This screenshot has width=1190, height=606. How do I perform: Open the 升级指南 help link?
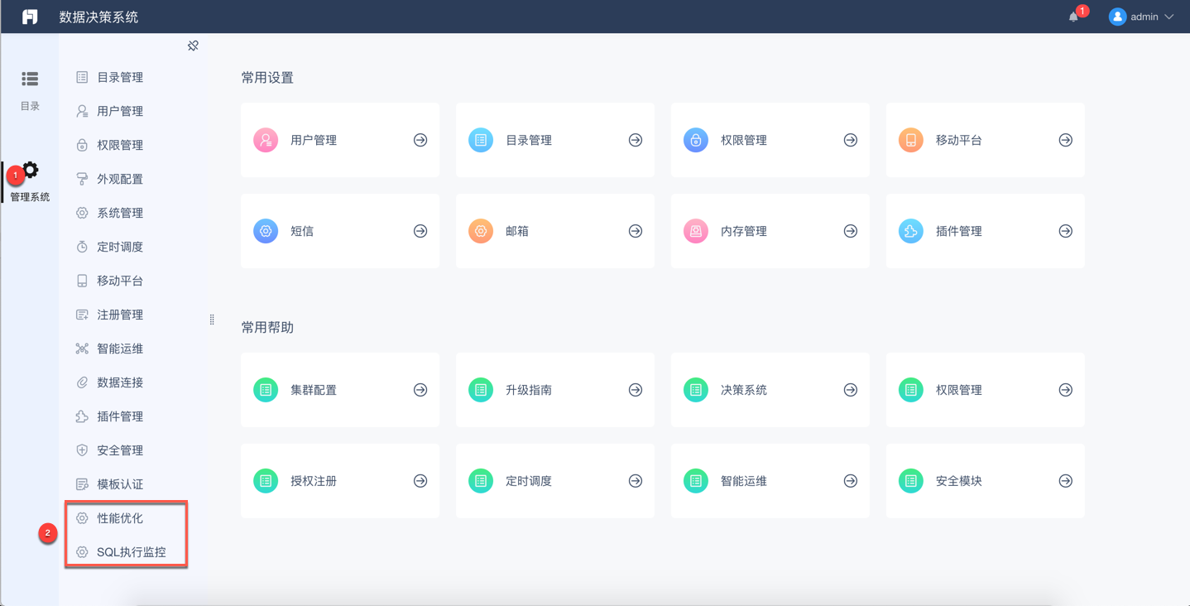tap(529, 390)
